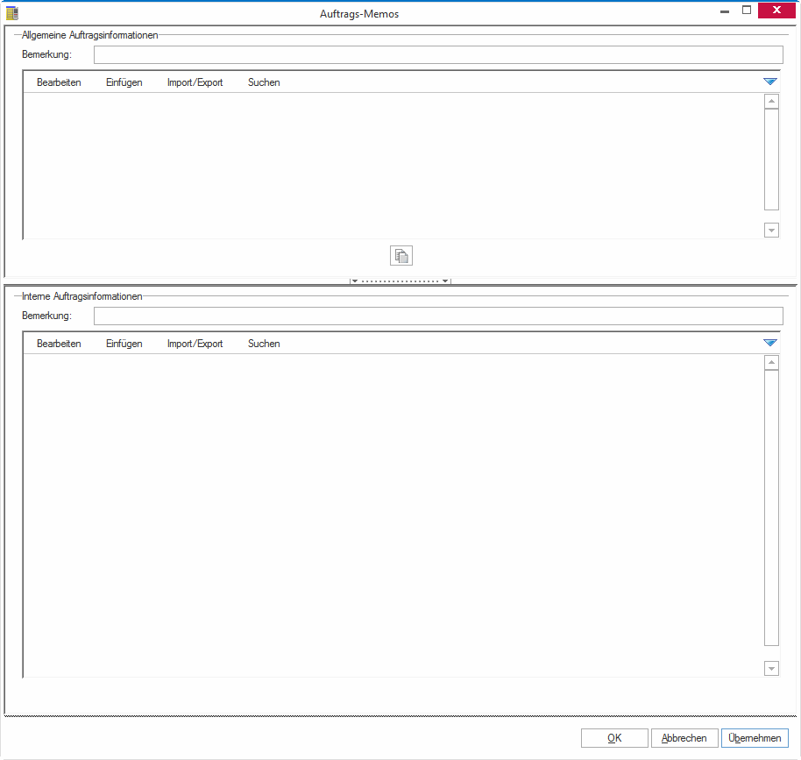
Task: Open Bearbeiten menu in Allgemeine Auftragsinformationen
Action: [x=59, y=82]
